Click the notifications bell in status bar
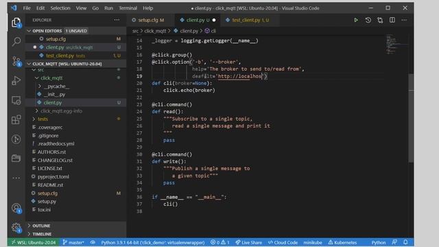Screen dimensions: 439x247 pos(405,242)
